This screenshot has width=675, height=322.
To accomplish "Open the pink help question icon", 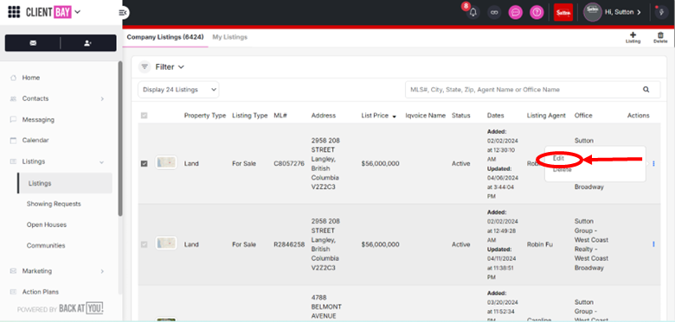I will (x=537, y=12).
